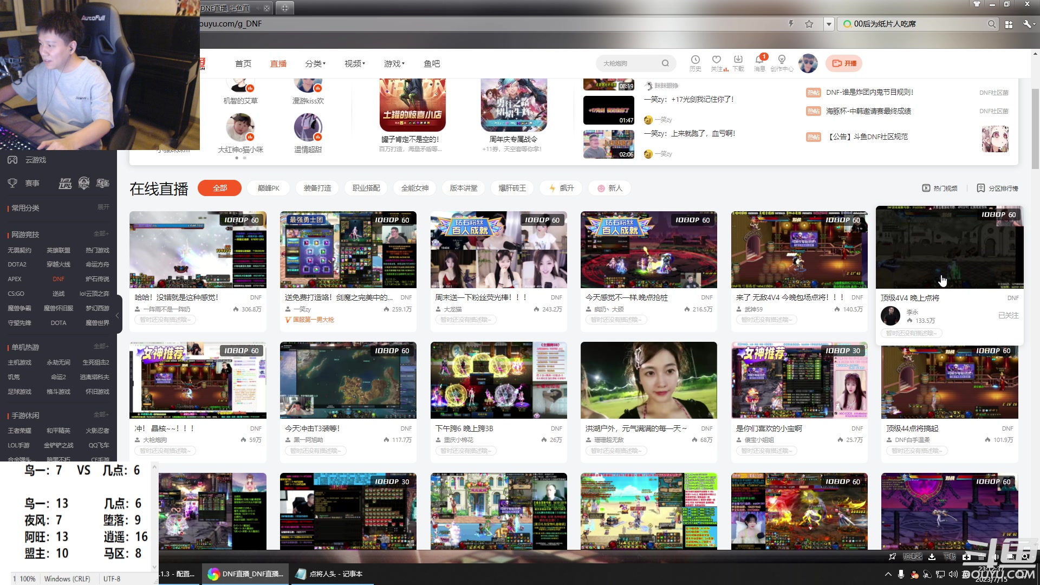
Task: Bookmark the page with the star icon
Action: click(809, 24)
